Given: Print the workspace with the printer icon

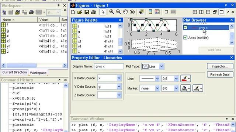Looking at the screenshot, I should point(31,12).
